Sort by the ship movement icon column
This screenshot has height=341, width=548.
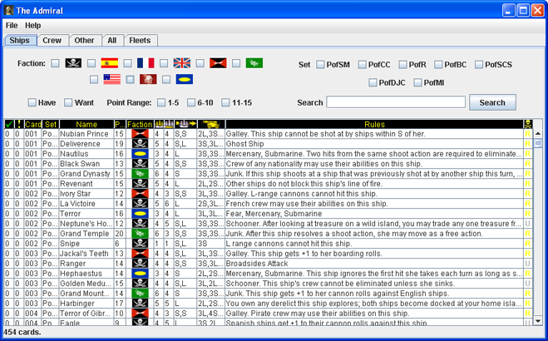click(x=183, y=125)
